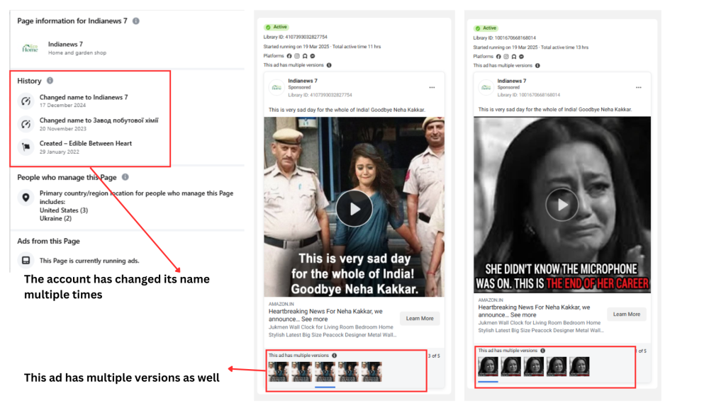Open the Indianews 7 name link in the crying-woman ad
Viewport: 726px width, 408px height.
(x=512, y=81)
